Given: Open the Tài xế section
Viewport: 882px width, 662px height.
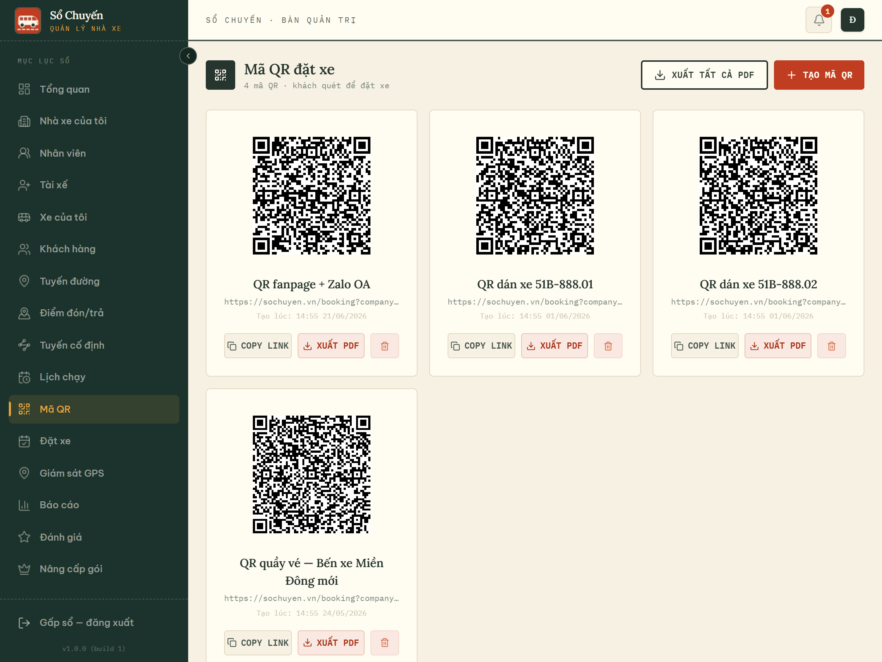Looking at the screenshot, I should point(94,185).
